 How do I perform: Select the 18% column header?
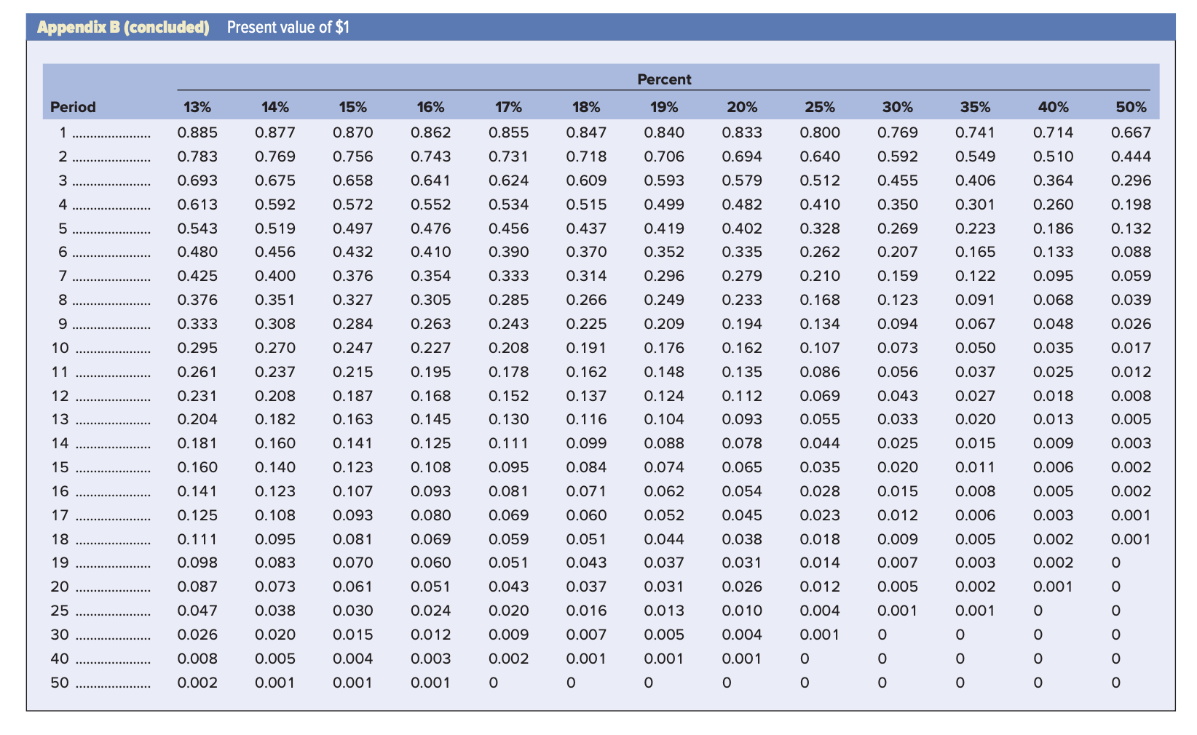(x=586, y=107)
